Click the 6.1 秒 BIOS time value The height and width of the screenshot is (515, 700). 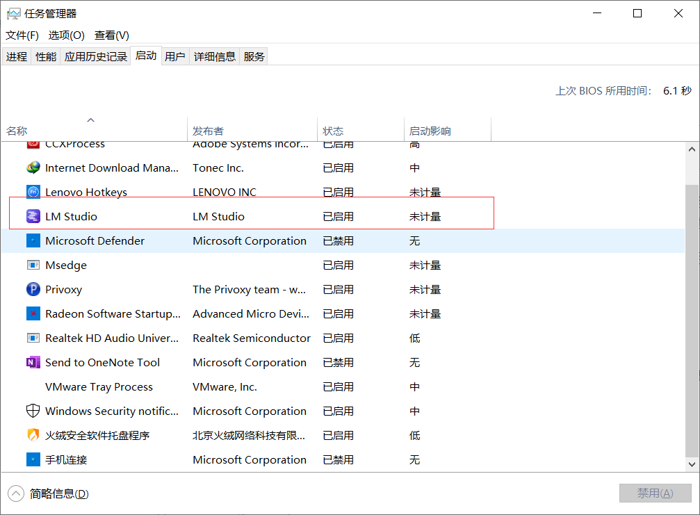677,90
